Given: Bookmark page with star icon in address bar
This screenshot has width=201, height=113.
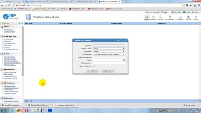Looking at the screenshot, I should [183, 5].
